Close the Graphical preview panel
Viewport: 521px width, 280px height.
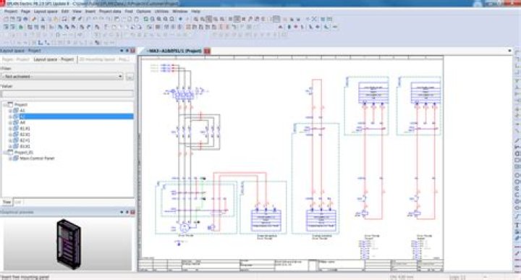[x=132, y=212]
